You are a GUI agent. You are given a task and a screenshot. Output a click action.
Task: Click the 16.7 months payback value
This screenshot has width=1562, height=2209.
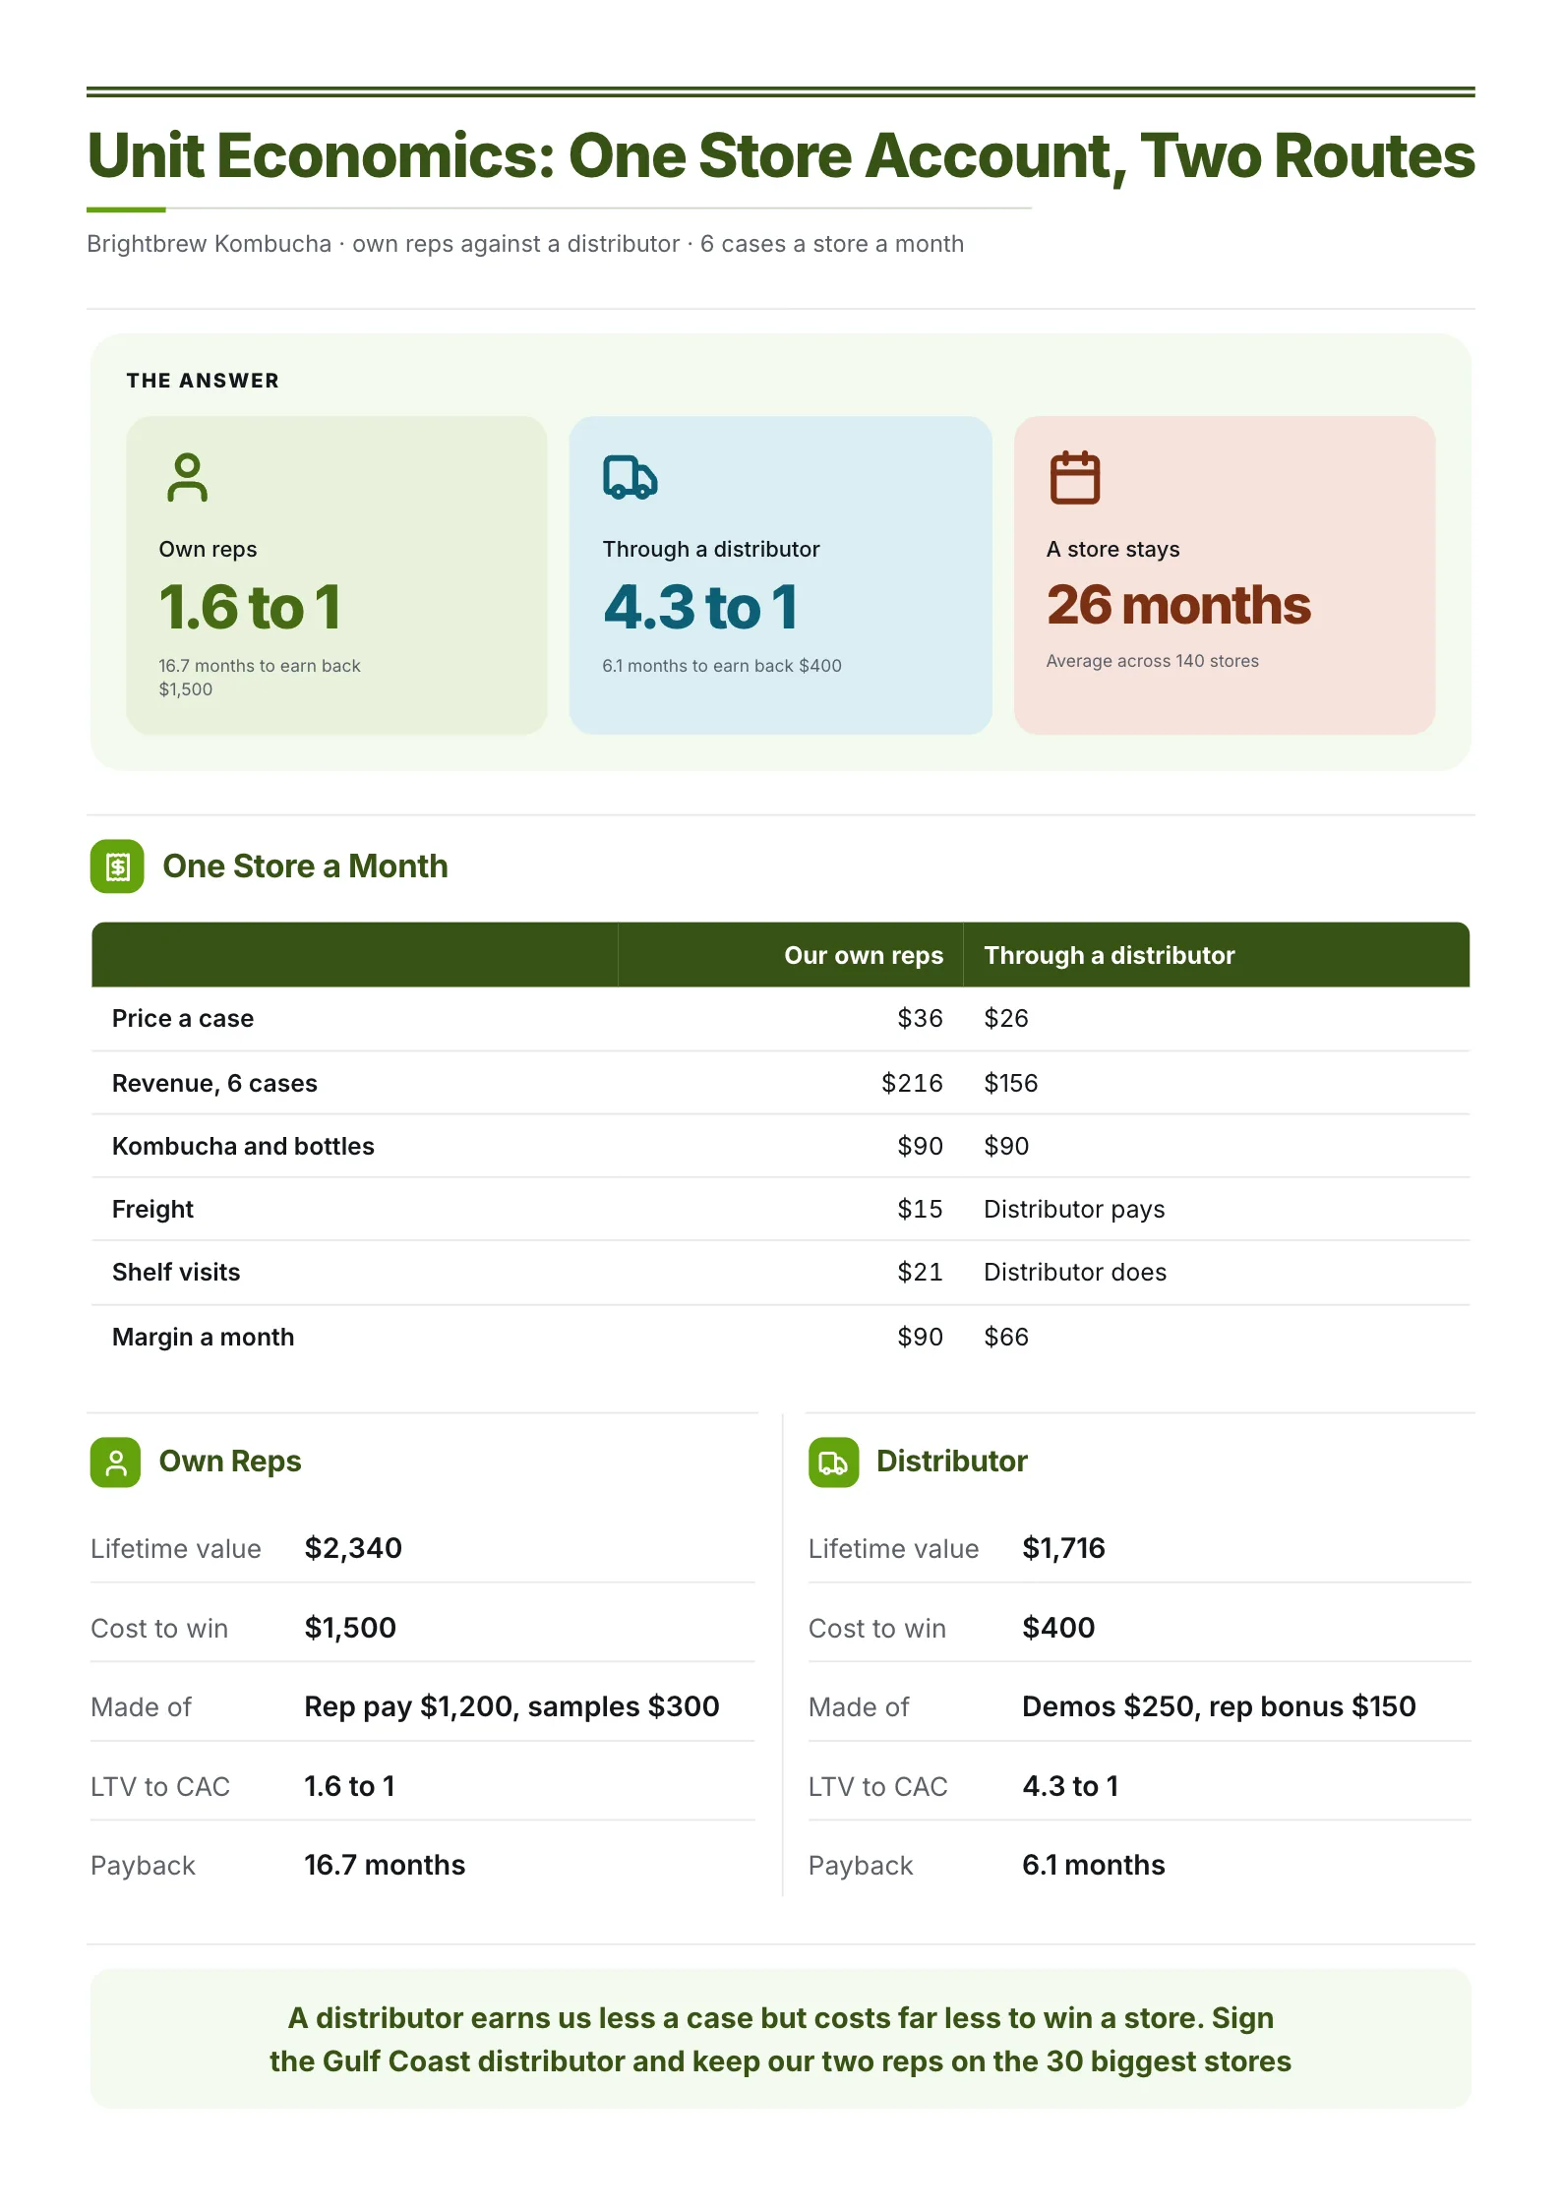(x=385, y=1865)
